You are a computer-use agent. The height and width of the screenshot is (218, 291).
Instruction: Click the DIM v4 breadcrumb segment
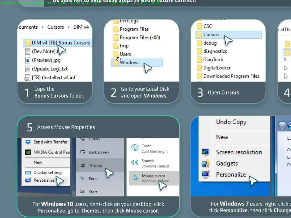coord(81,27)
